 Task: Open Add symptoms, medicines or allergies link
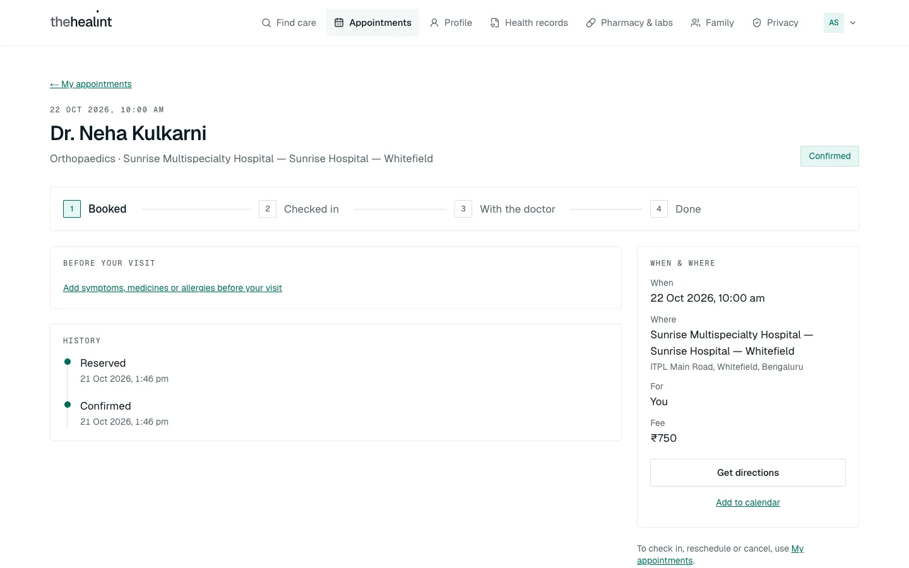pyautogui.click(x=172, y=288)
